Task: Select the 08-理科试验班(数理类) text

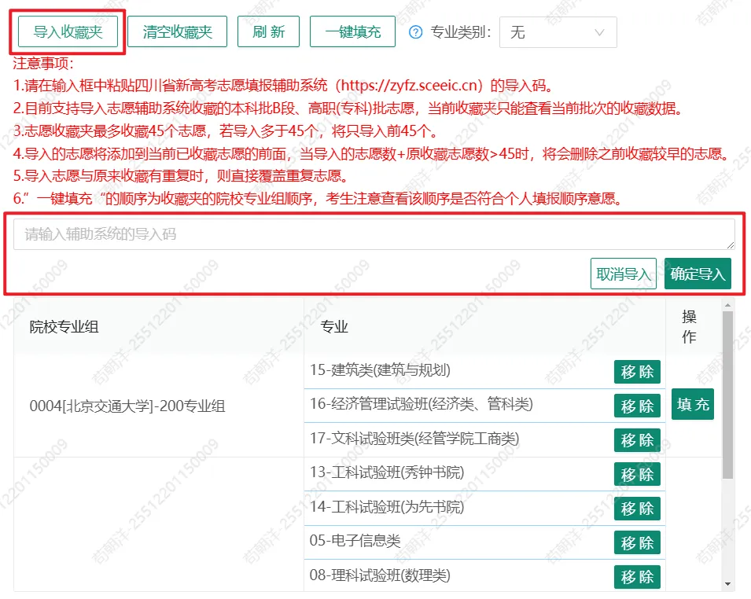Action: tap(380, 575)
